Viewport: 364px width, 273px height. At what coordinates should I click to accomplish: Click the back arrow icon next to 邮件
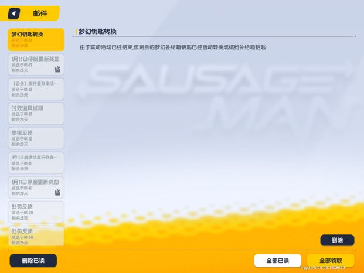[14, 13]
